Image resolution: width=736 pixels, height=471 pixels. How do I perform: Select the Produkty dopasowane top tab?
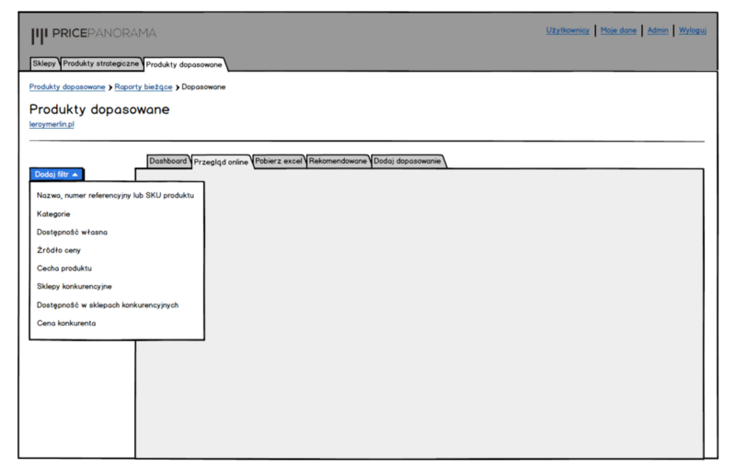point(184,64)
